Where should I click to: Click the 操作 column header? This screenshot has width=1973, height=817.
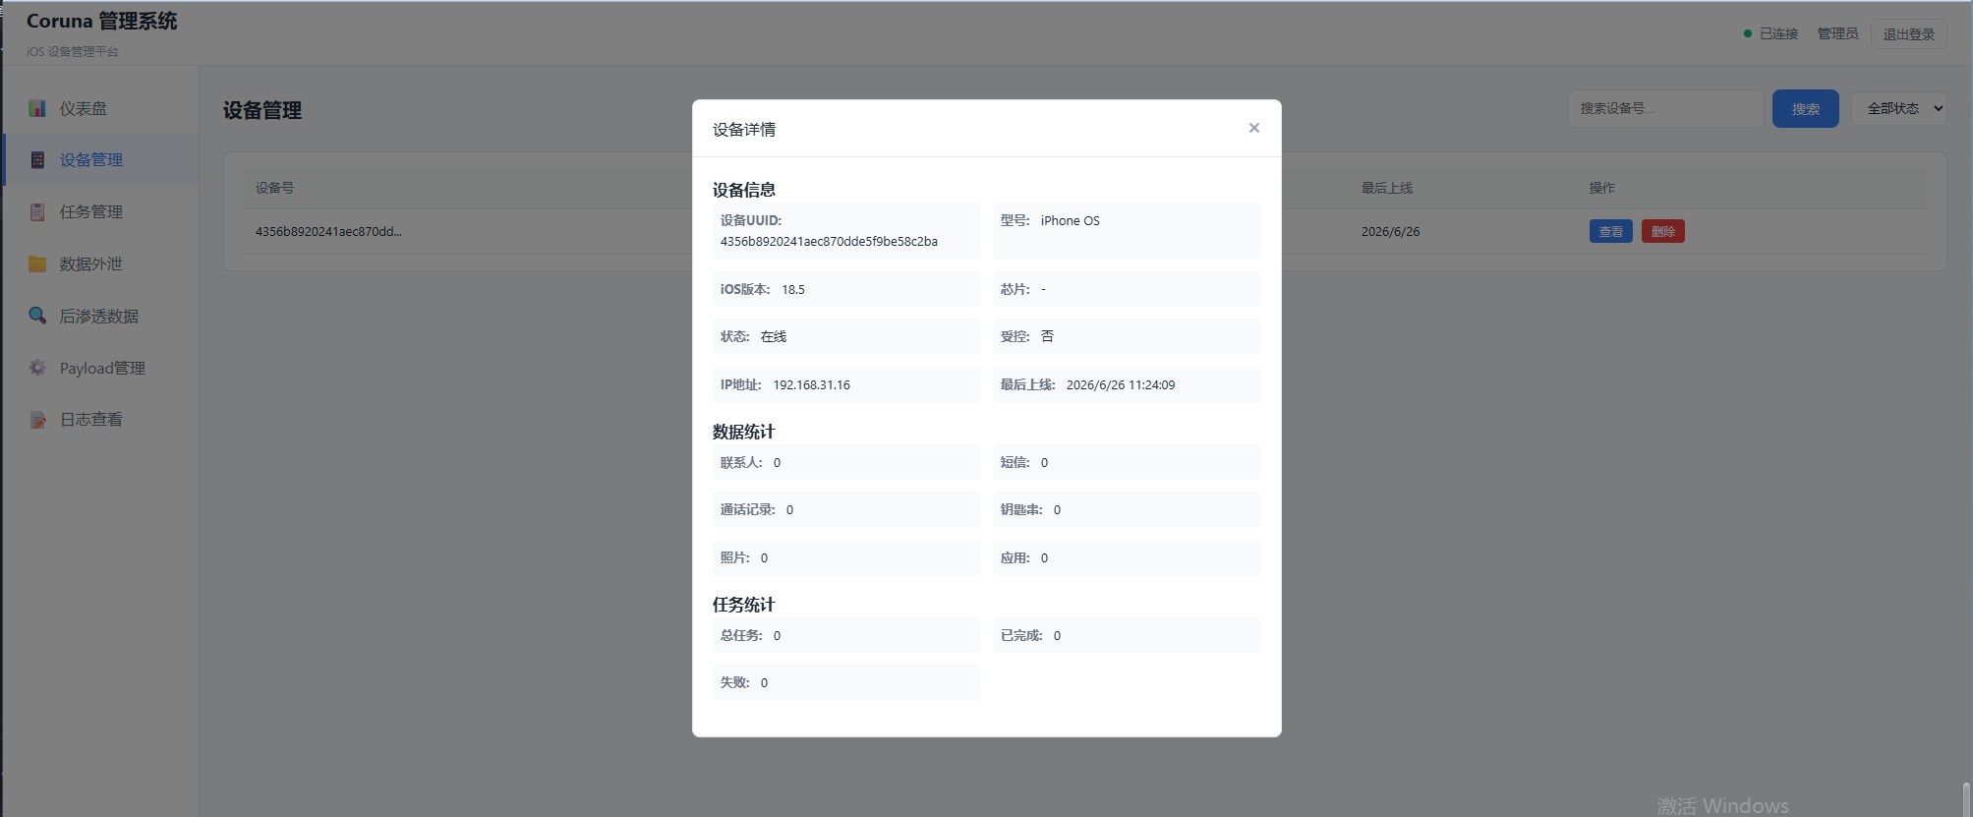coord(1601,188)
